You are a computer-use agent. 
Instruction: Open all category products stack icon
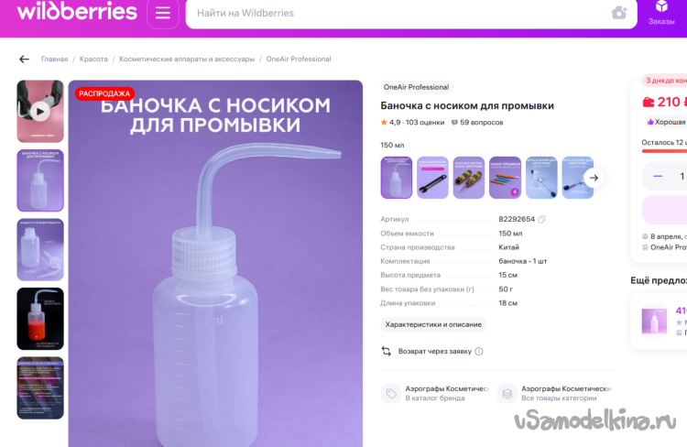[507, 394]
